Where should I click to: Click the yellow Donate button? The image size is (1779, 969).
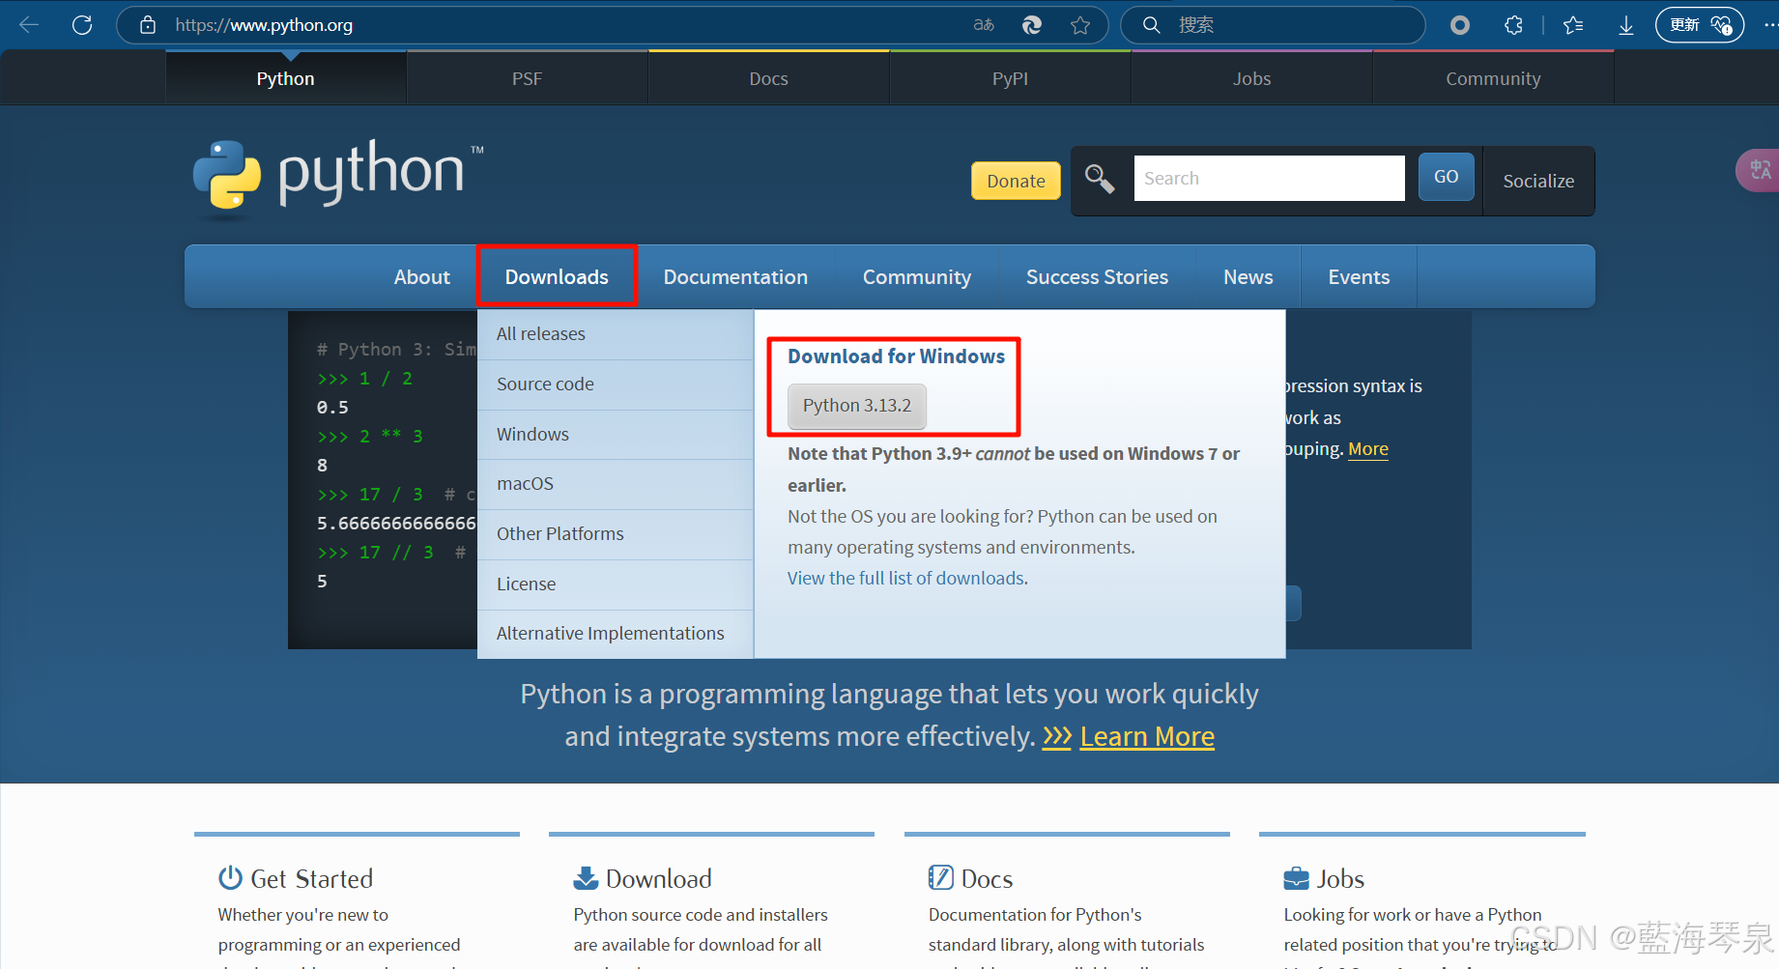1016,181
